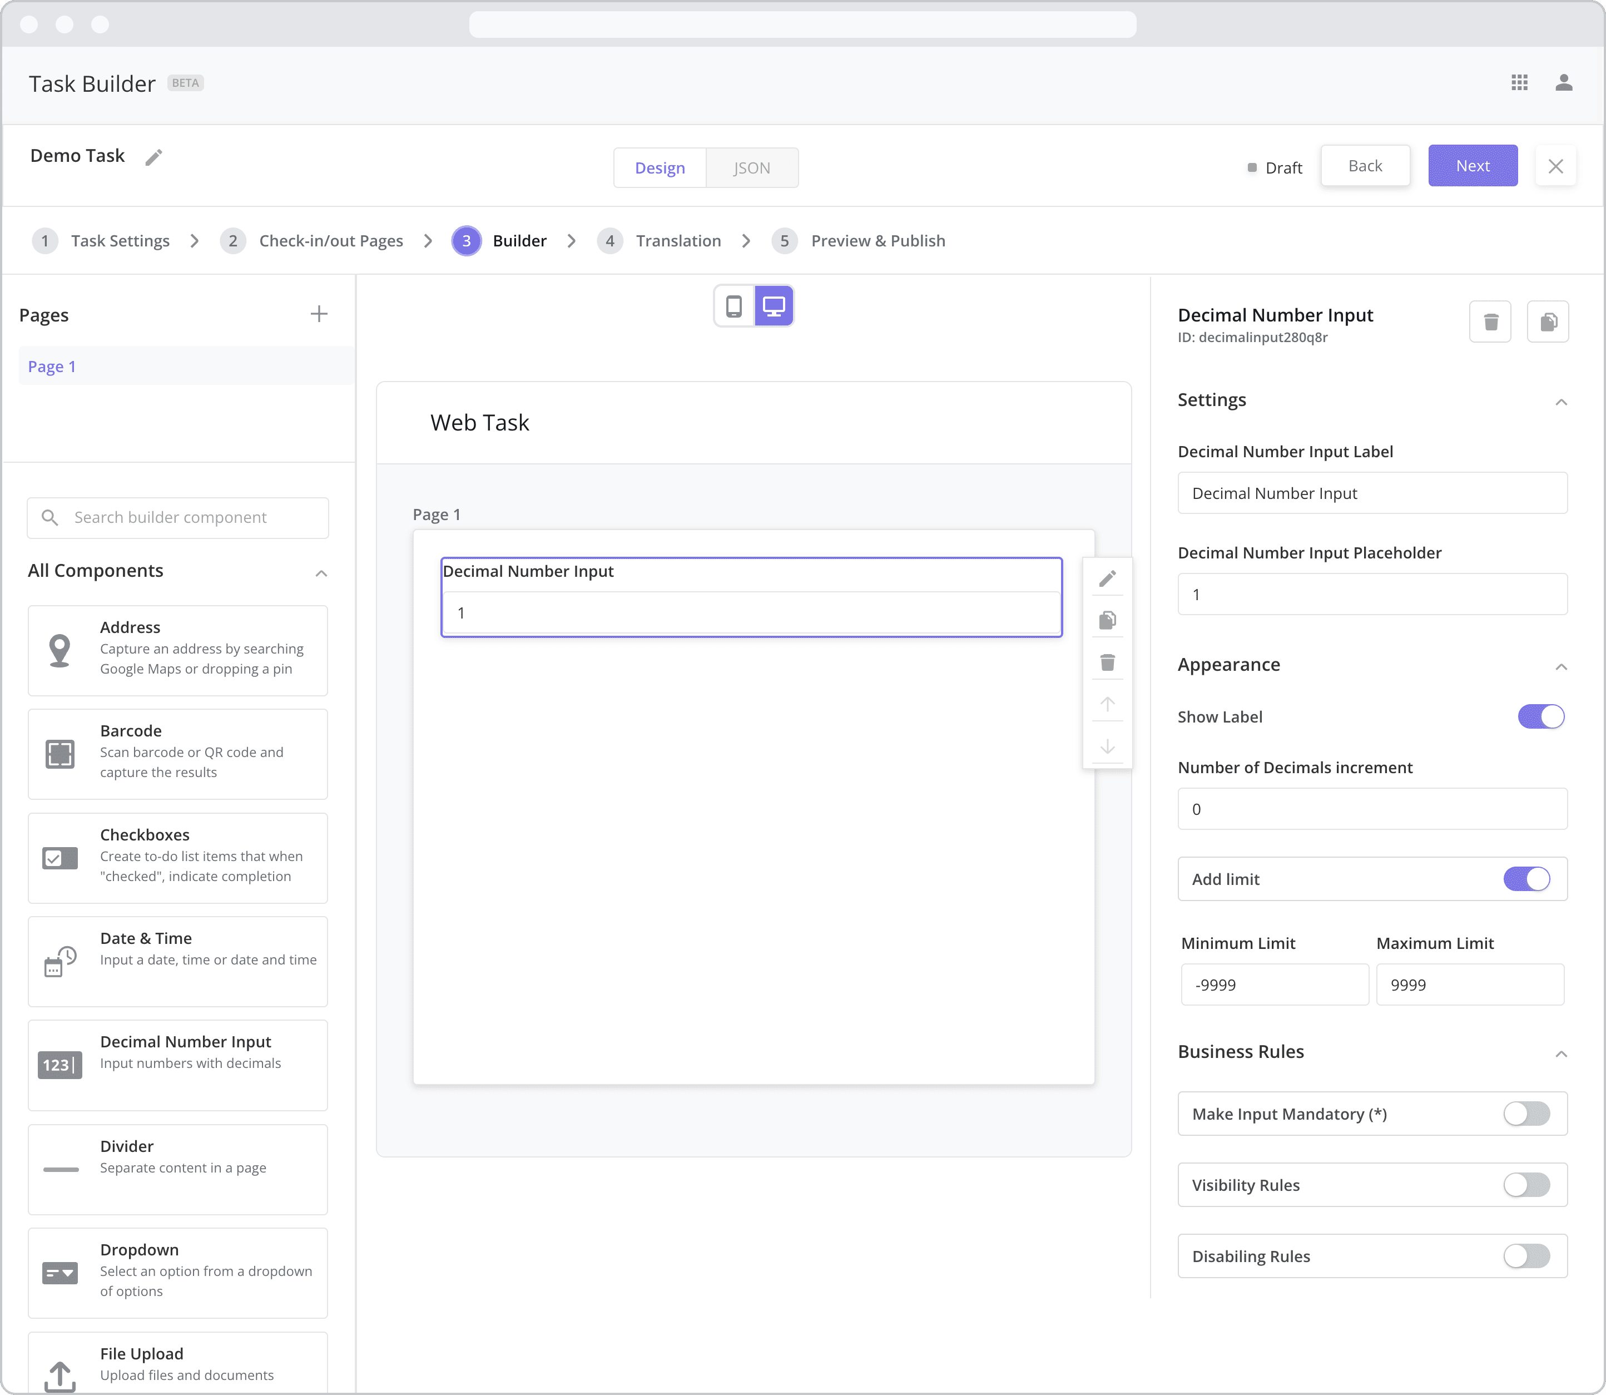Click the Back button
Image resolution: width=1606 pixels, height=1395 pixels.
click(1365, 166)
